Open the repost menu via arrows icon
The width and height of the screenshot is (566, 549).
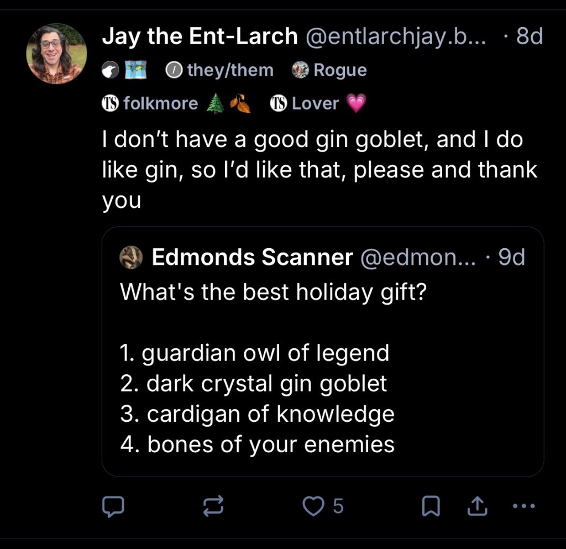click(213, 506)
